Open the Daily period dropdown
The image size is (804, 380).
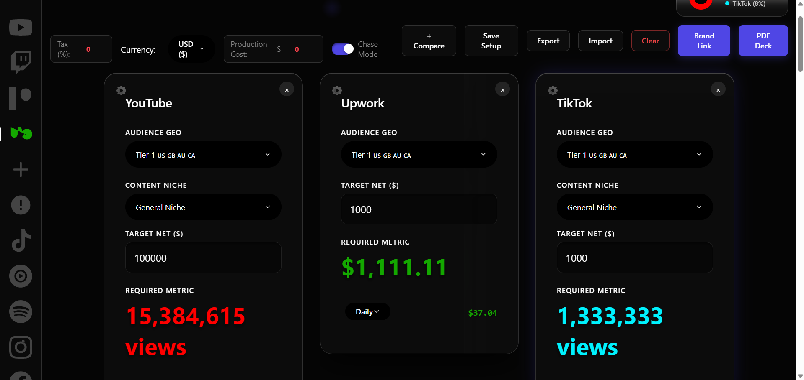tap(367, 312)
